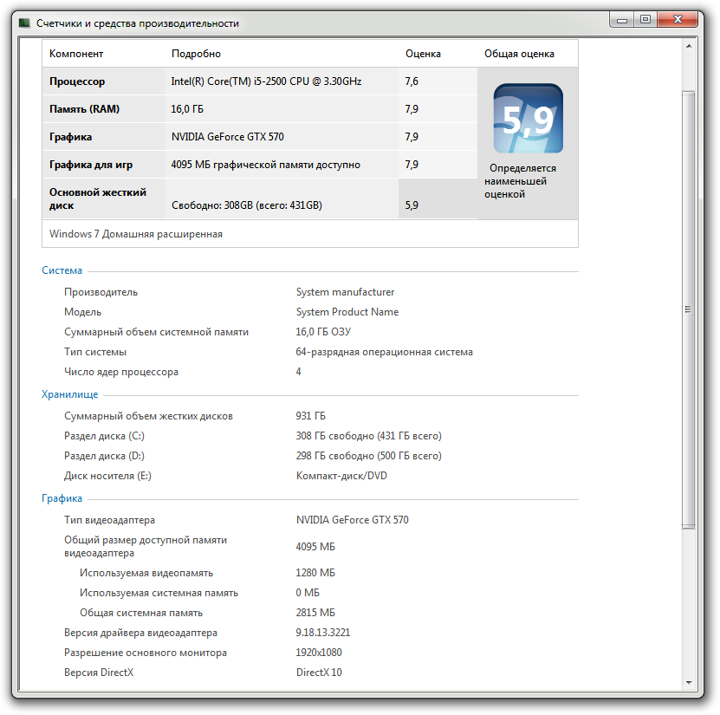Select the Компонент column header
The height and width of the screenshot is (715, 720).
[x=76, y=54]
